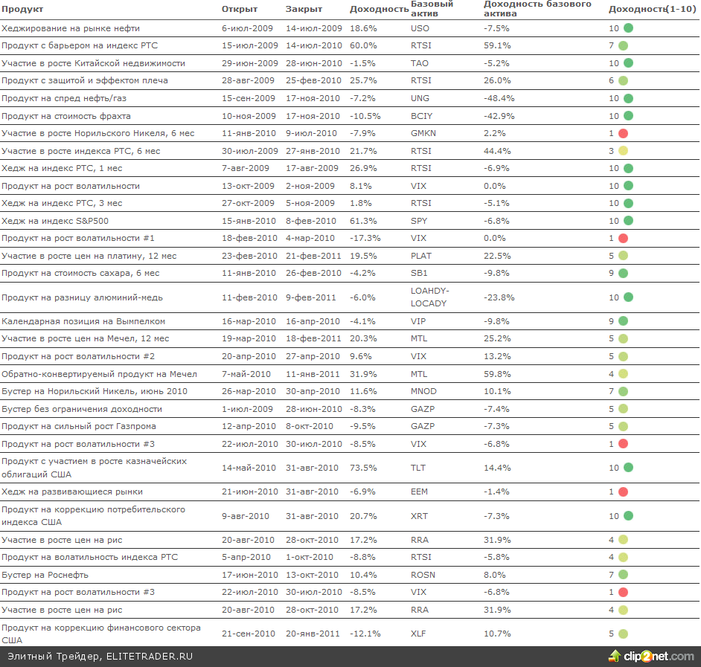
Task: Click the Открыт column header
Action: click(239, 9)
